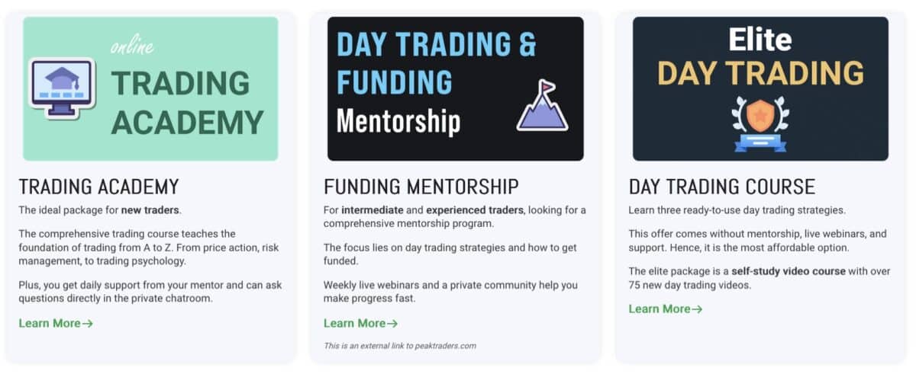Click the bold 'self-study video course' text
The height and width of the screenshot is (374, 916).
(789, 272)
